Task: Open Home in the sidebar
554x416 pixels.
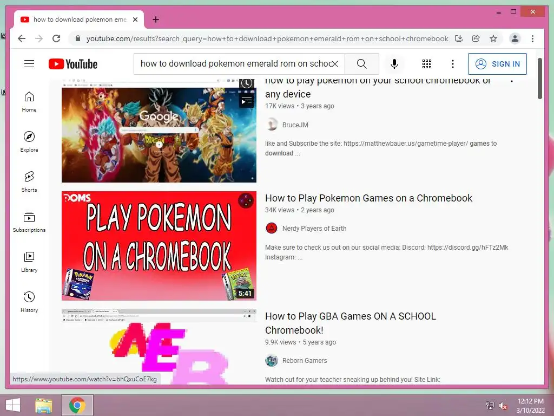Action: click(29, 102)
